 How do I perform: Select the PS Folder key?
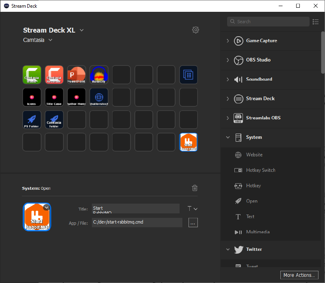[x=32, y=119]
